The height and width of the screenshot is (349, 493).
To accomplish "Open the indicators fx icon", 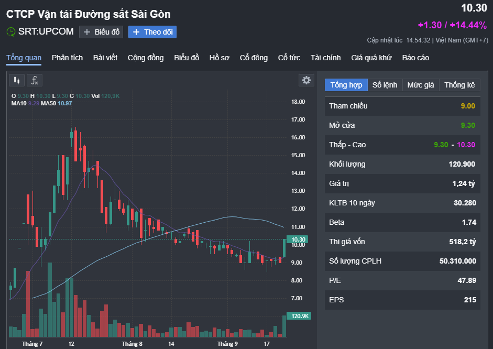I will pos(35,80).
